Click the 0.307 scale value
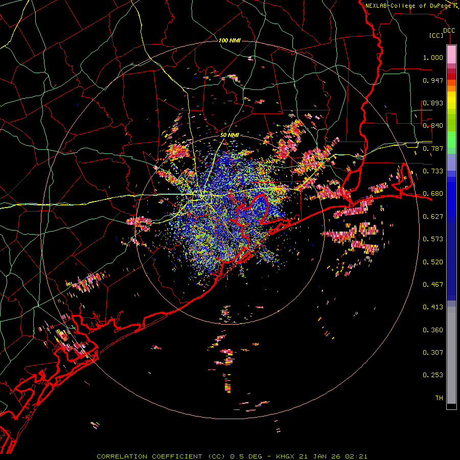 coord(433,353)
